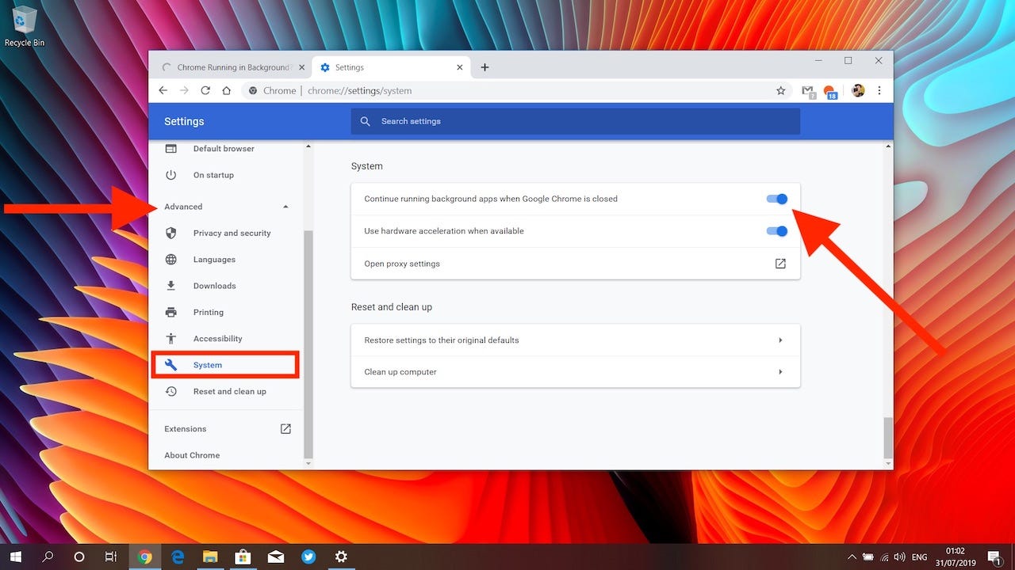Expand the Clean up computer row
This screenshot has width=1015, height=570.
pyautogui.click(x=576, y=372)
